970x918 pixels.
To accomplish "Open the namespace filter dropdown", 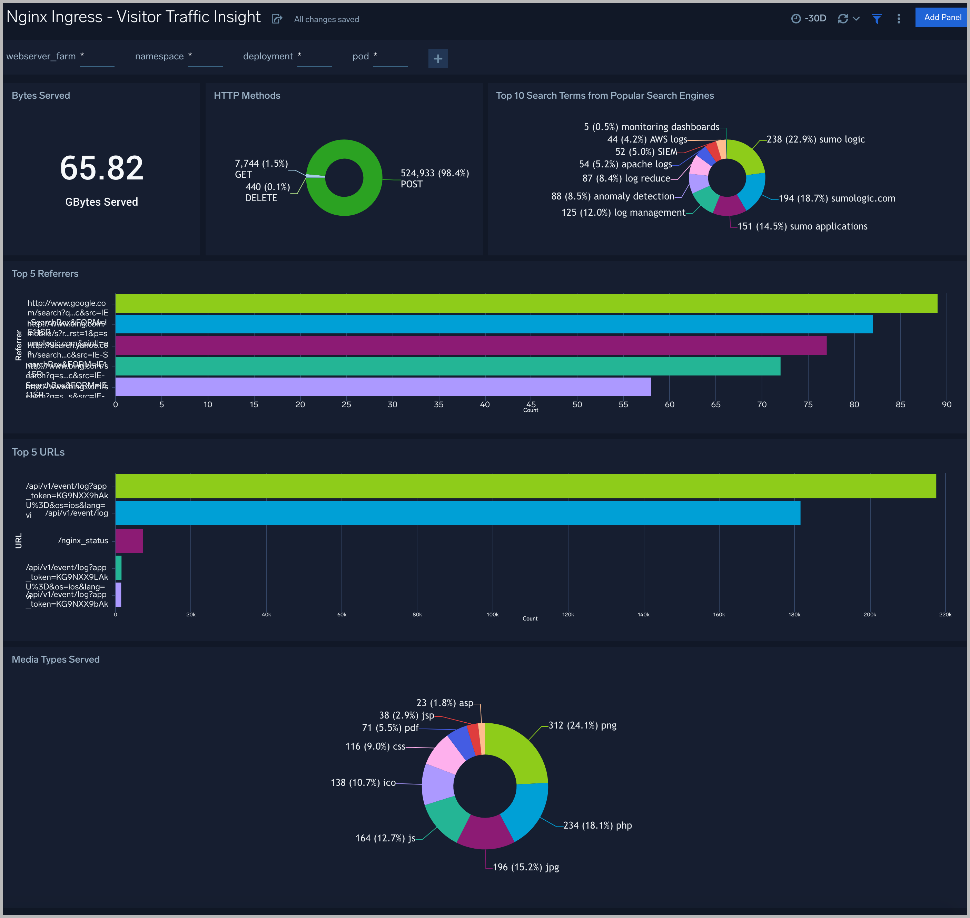I will tap(206, 60).
